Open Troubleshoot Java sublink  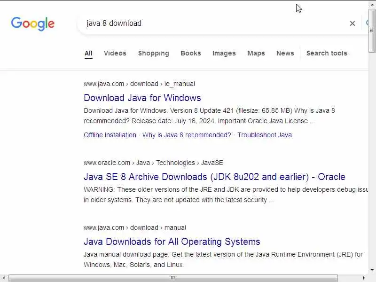click(x=265, y=135)
